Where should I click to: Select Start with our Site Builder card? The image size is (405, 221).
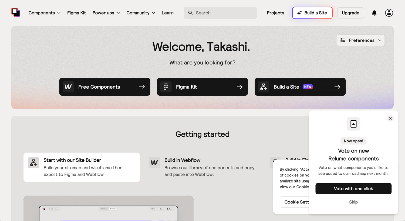tap(82, 167)
